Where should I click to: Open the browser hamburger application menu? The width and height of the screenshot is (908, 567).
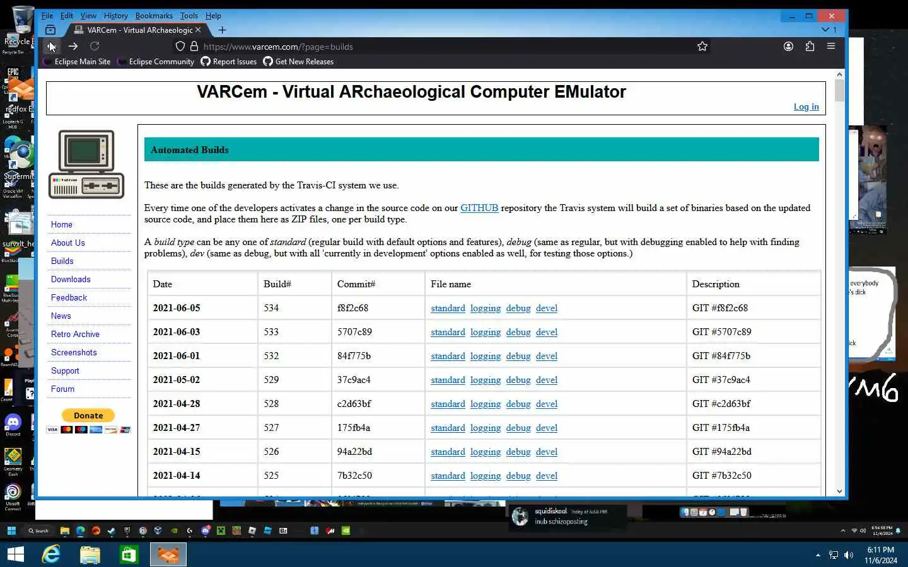coord(831,46)
